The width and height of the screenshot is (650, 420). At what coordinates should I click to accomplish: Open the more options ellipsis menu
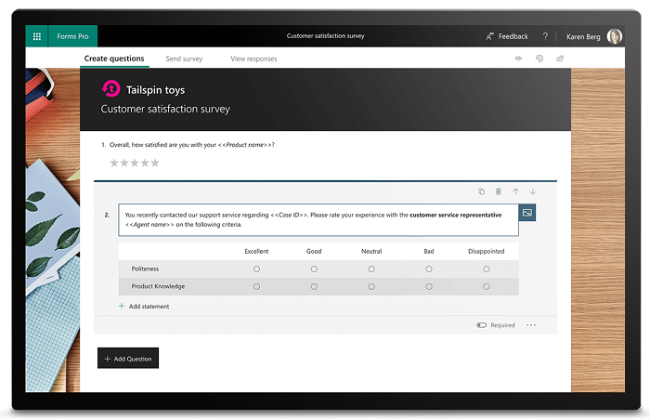click(x=531, y=325)
